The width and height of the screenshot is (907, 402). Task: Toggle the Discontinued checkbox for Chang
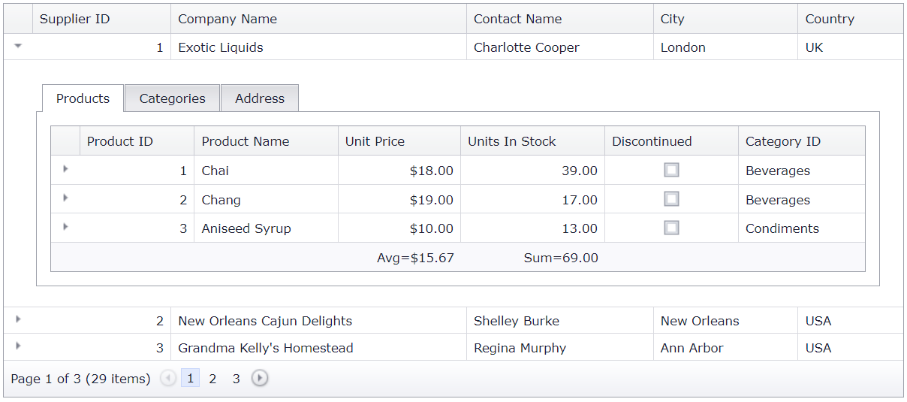point(671,199)
